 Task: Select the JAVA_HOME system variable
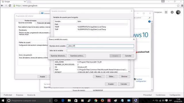click(x=91, y=62)
